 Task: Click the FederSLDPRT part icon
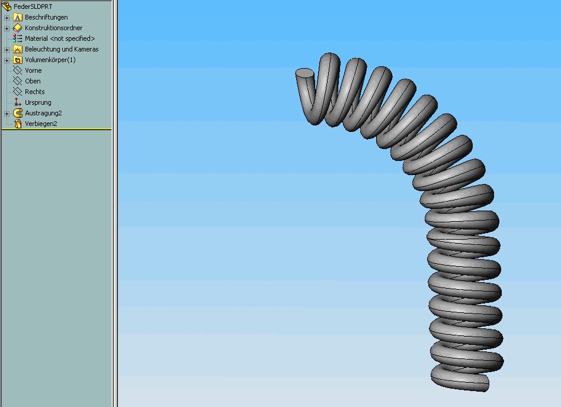[x=6, y=5]
